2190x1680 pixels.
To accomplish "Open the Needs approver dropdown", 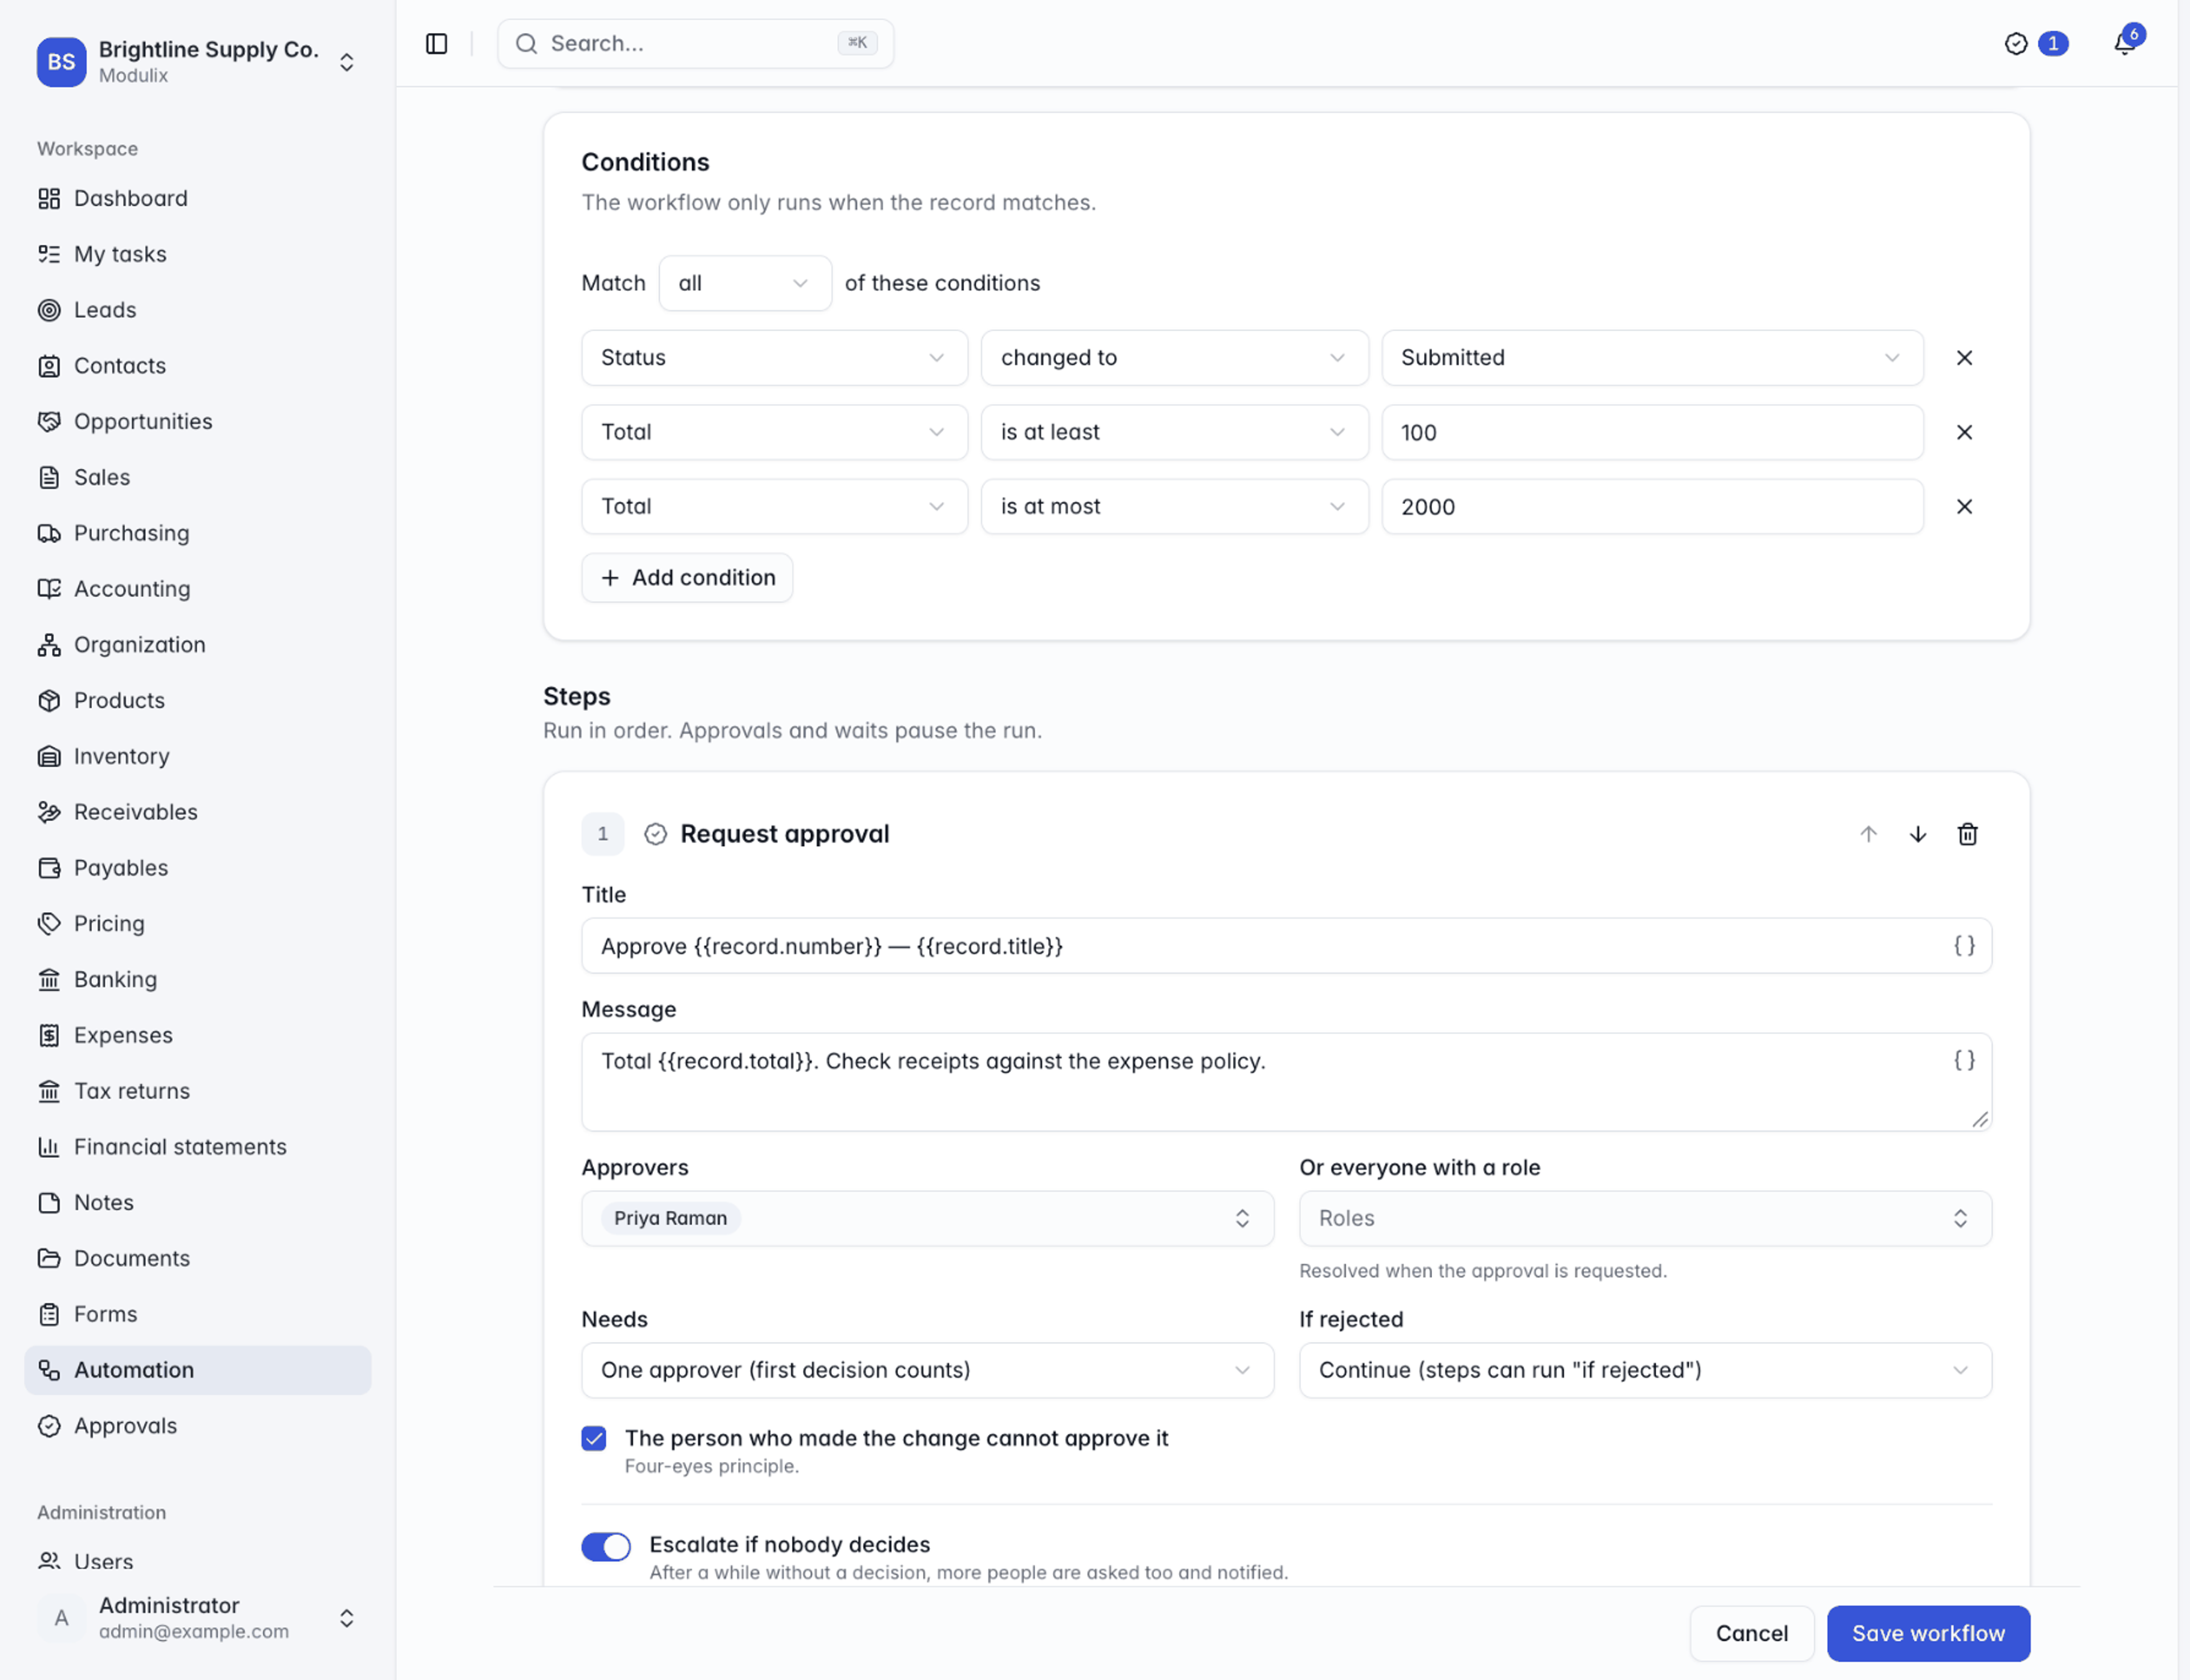I will (927, 1370).
